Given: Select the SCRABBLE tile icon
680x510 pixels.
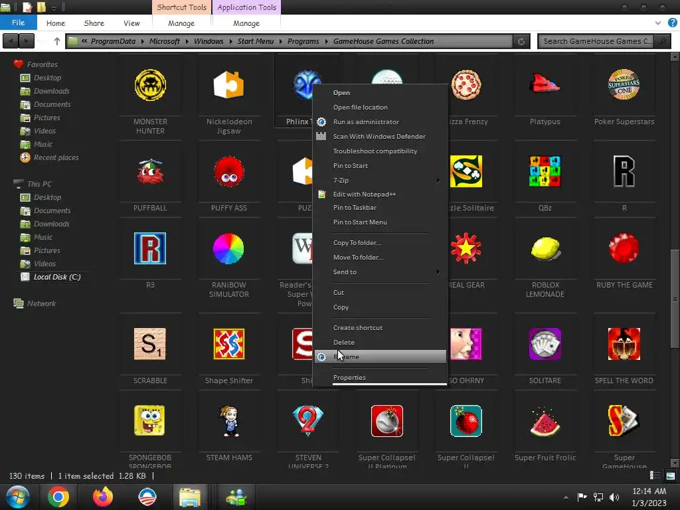Looking at the screenshot, I should click(150, 344).
